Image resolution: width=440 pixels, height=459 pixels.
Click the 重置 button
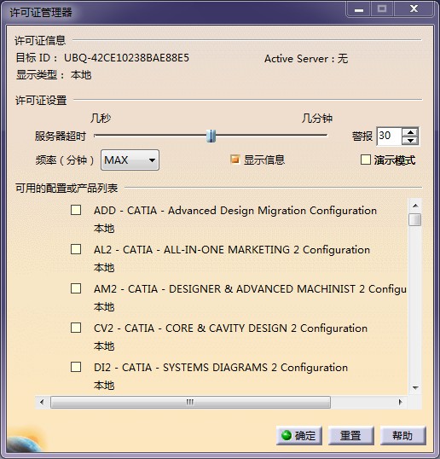tap(350, 436)
